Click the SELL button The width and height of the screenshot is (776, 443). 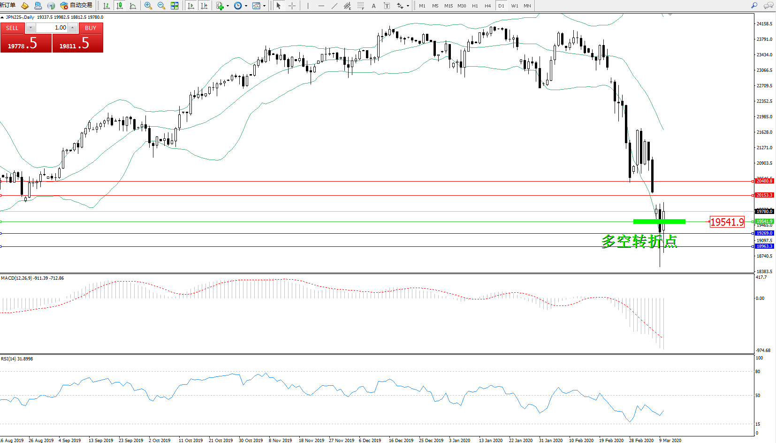(x=12, y=28)
